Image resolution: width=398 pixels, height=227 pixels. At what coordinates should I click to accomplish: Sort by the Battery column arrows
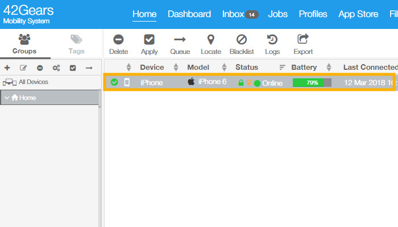coord(329,67)
